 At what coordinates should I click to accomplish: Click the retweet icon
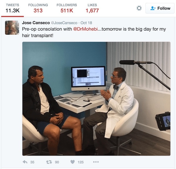(49, 162)
